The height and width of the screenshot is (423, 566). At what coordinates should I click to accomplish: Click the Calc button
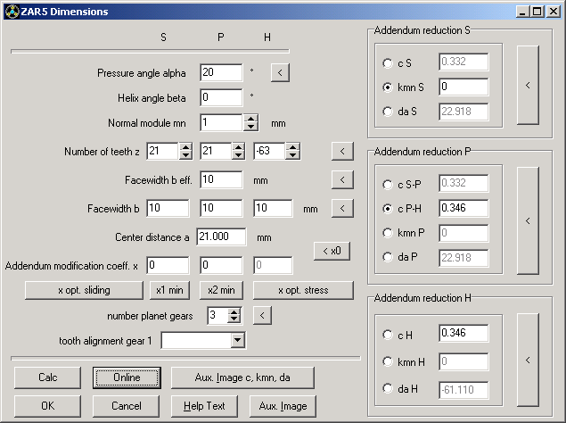[x=47, y=377]
